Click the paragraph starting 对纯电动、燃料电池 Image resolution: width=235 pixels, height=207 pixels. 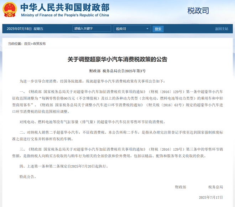click(93, 122)
